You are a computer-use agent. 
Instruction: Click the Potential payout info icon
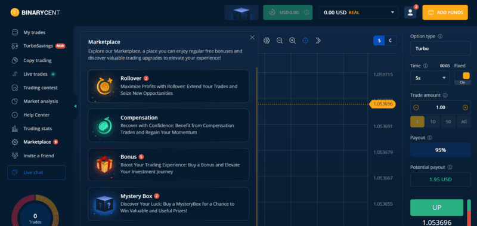(x=450, y=167)
